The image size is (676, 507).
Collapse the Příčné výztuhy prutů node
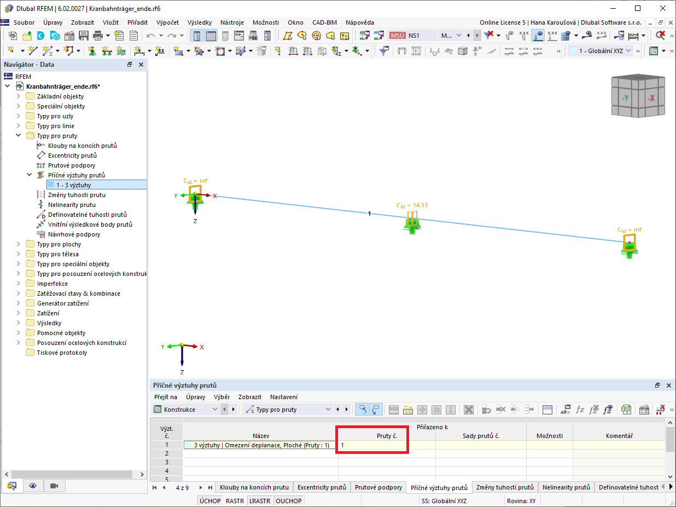(x=30, y=175)
